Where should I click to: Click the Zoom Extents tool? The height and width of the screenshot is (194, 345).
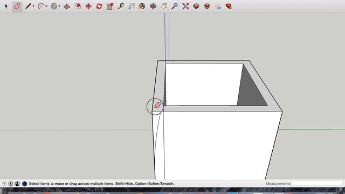[185, 6]
